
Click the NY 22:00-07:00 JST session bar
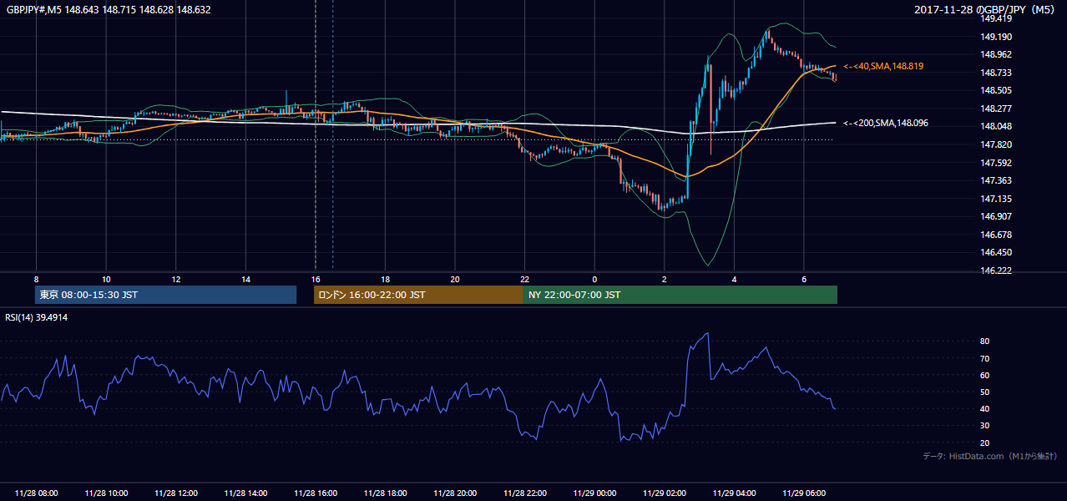pyautogui.click(x=680, y=295)
